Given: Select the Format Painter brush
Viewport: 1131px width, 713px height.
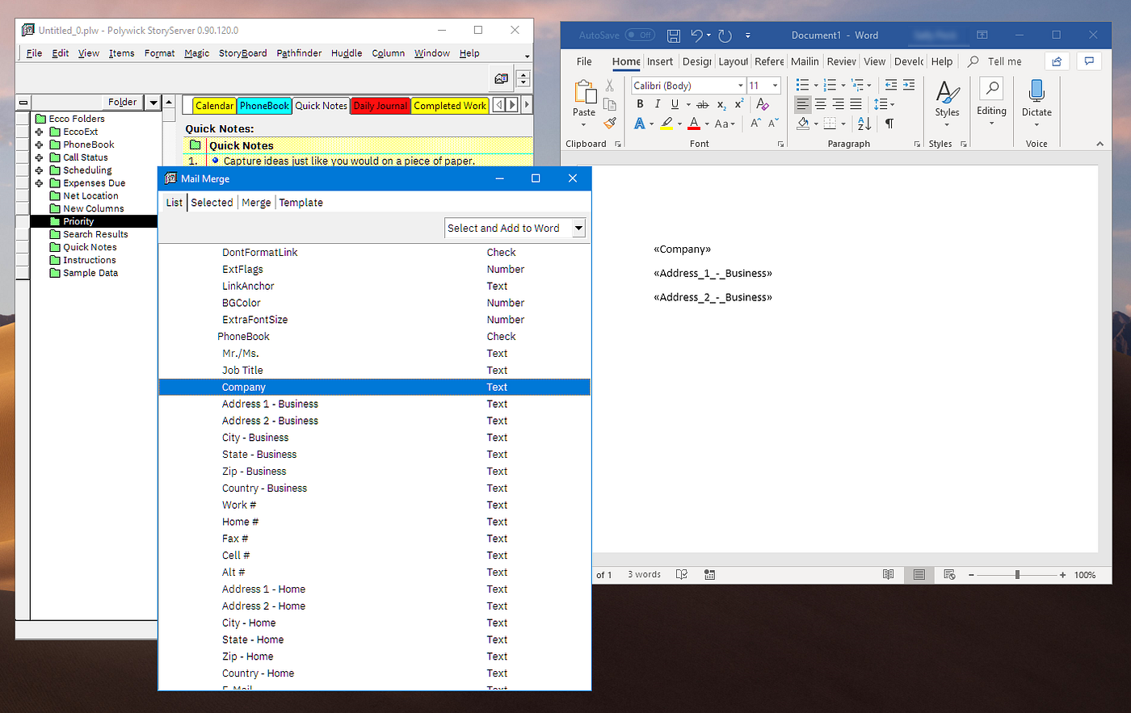Looking at the screenshot, I should (x=610, y=123).
